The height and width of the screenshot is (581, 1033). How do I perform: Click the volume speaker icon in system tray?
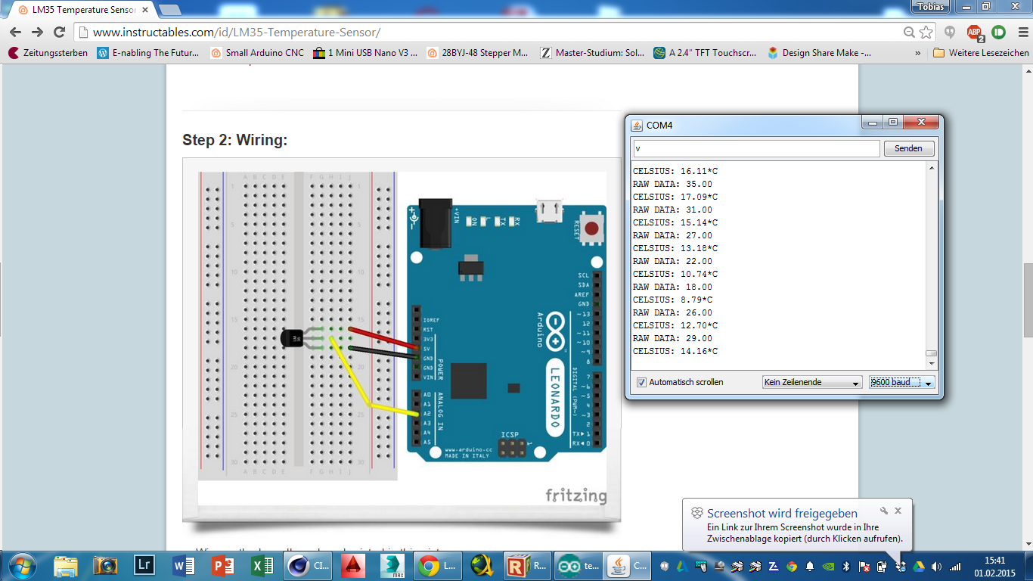pos(937,567)
